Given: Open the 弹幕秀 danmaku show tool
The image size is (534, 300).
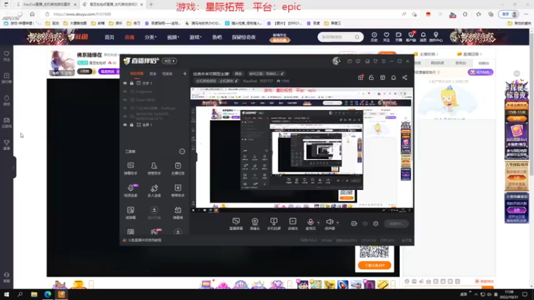Looking at the screenshot, I should (178, 213).
